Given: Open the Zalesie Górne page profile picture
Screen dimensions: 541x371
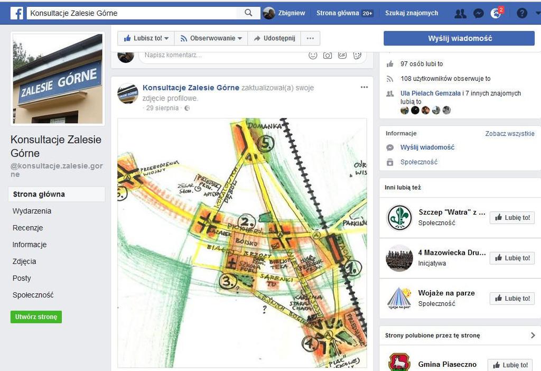Looking at the screenshot, I should pos(58,79).
